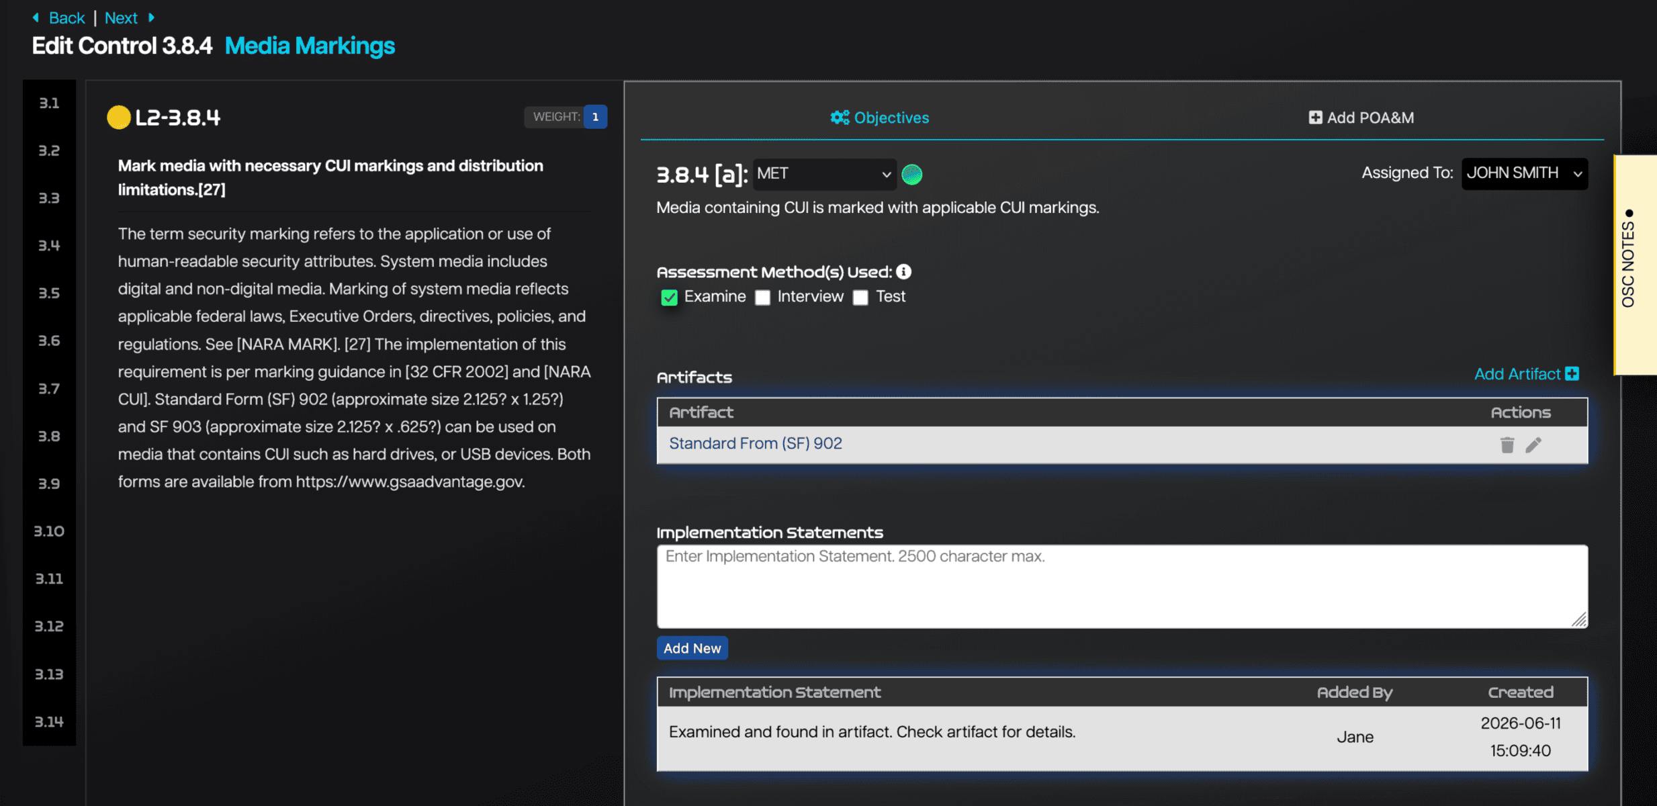The height and width of the screenshot is (806, 1657).
Task: Expand the OSC NOTES side panel
Action: (x=1635, y=264)
